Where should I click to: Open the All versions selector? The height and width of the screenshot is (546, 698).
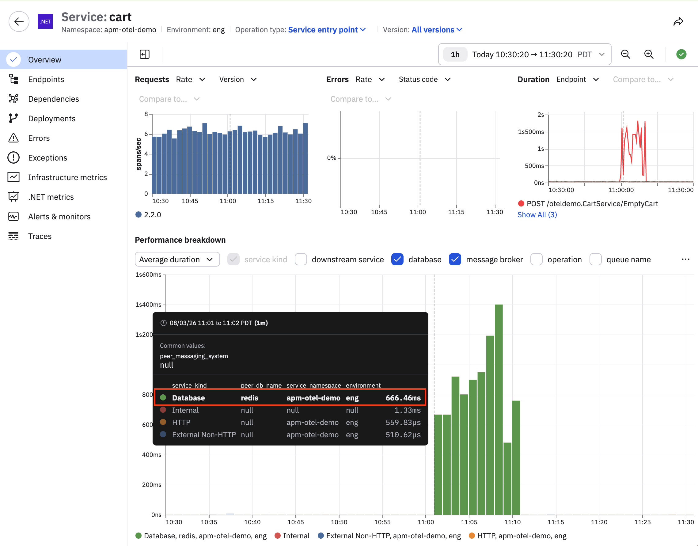click(x=437, y=30)
